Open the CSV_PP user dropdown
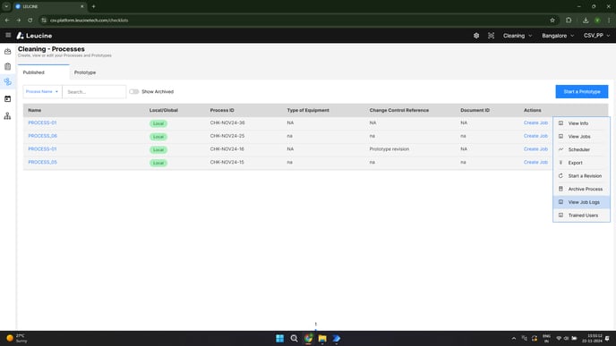616x346 pixels. [x=596, y=36]
